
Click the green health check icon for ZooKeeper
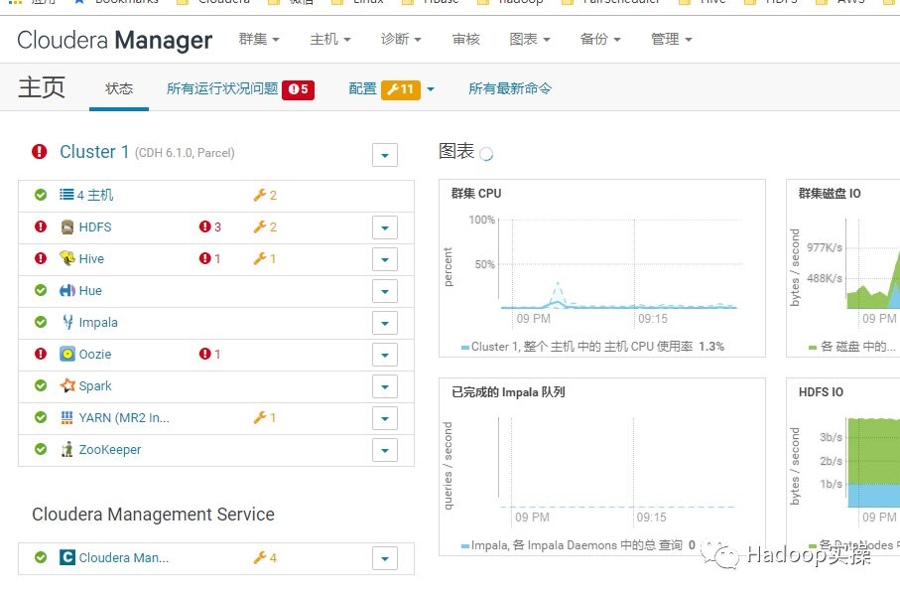point(41,449)
